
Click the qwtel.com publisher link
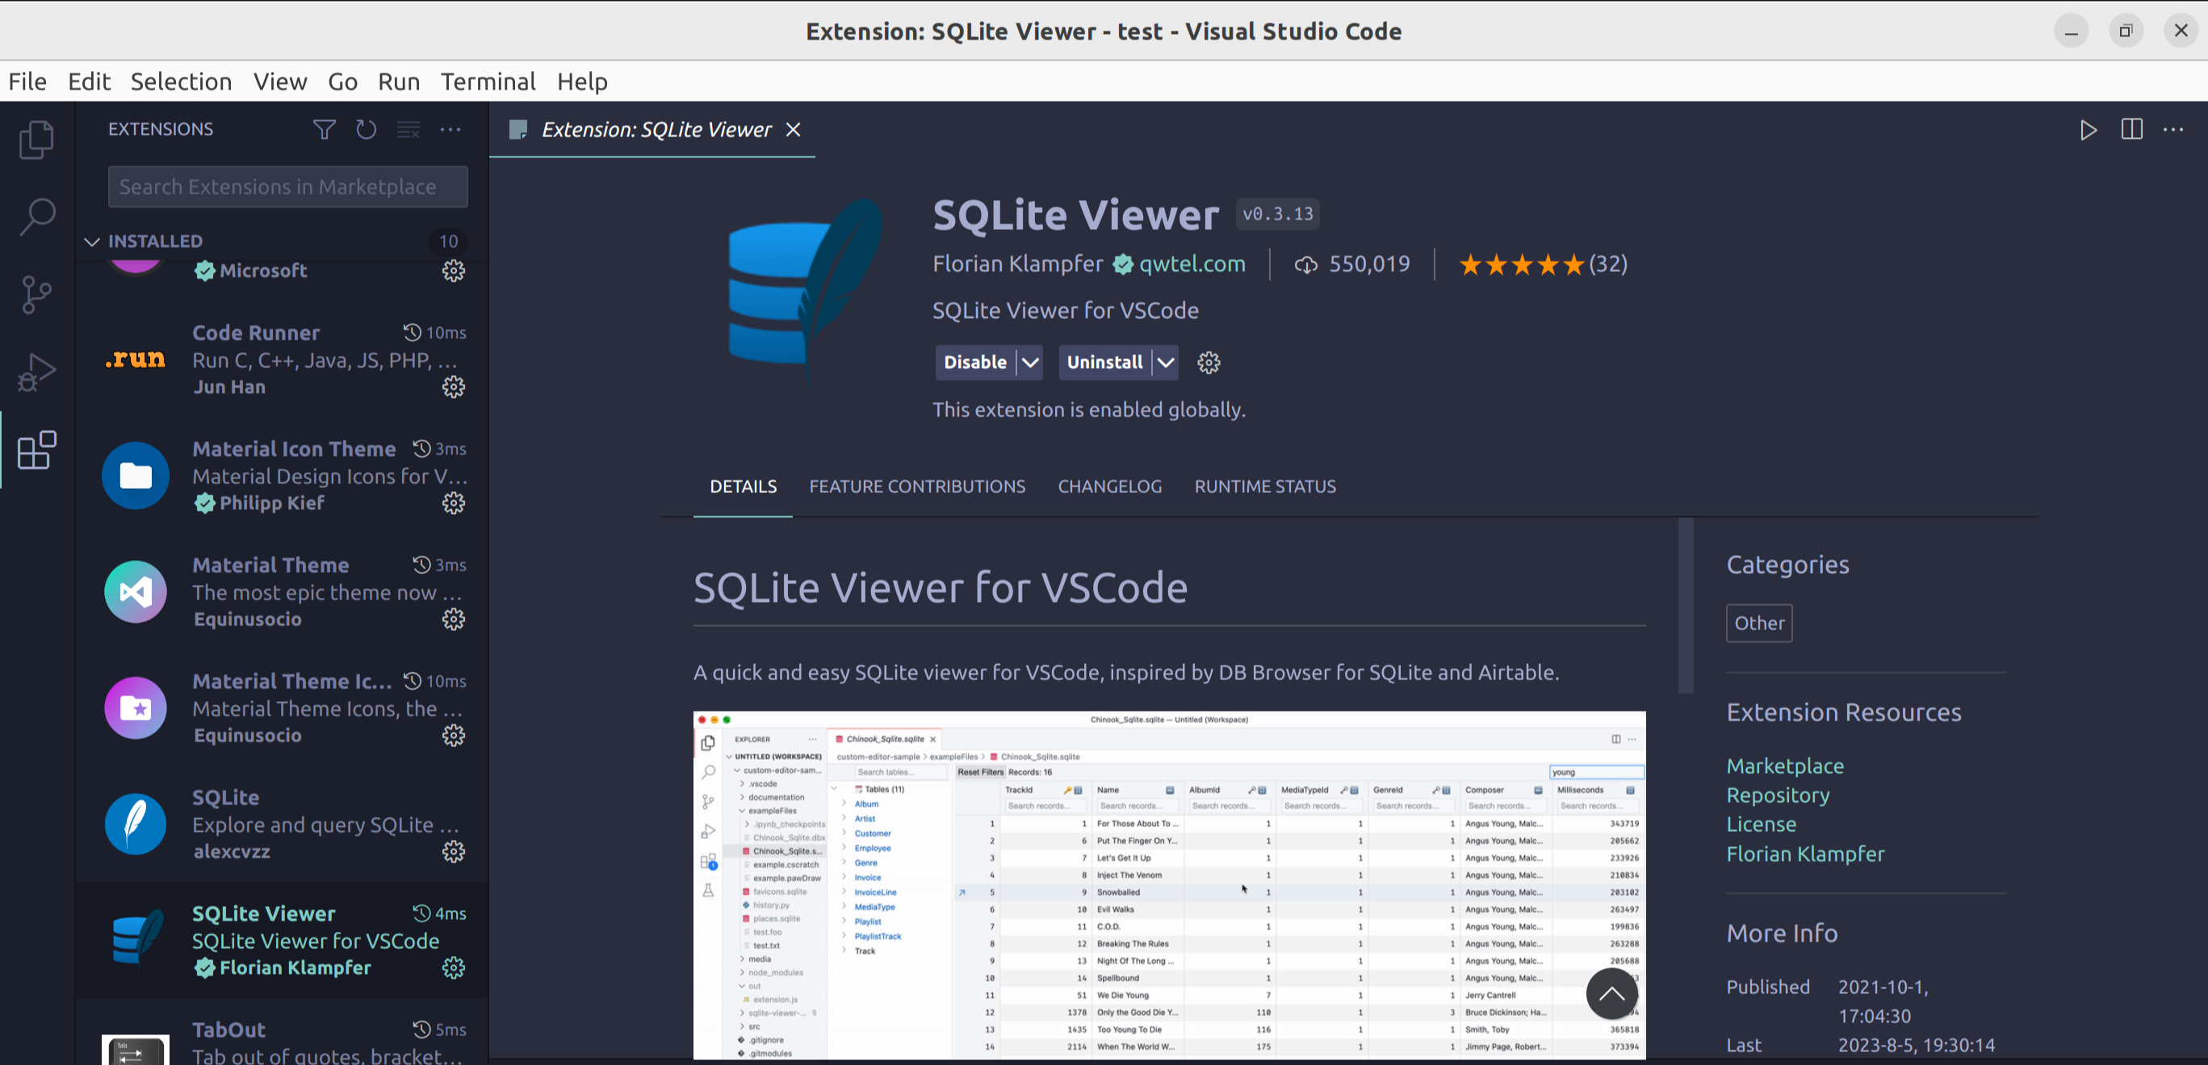point(1192,264)
